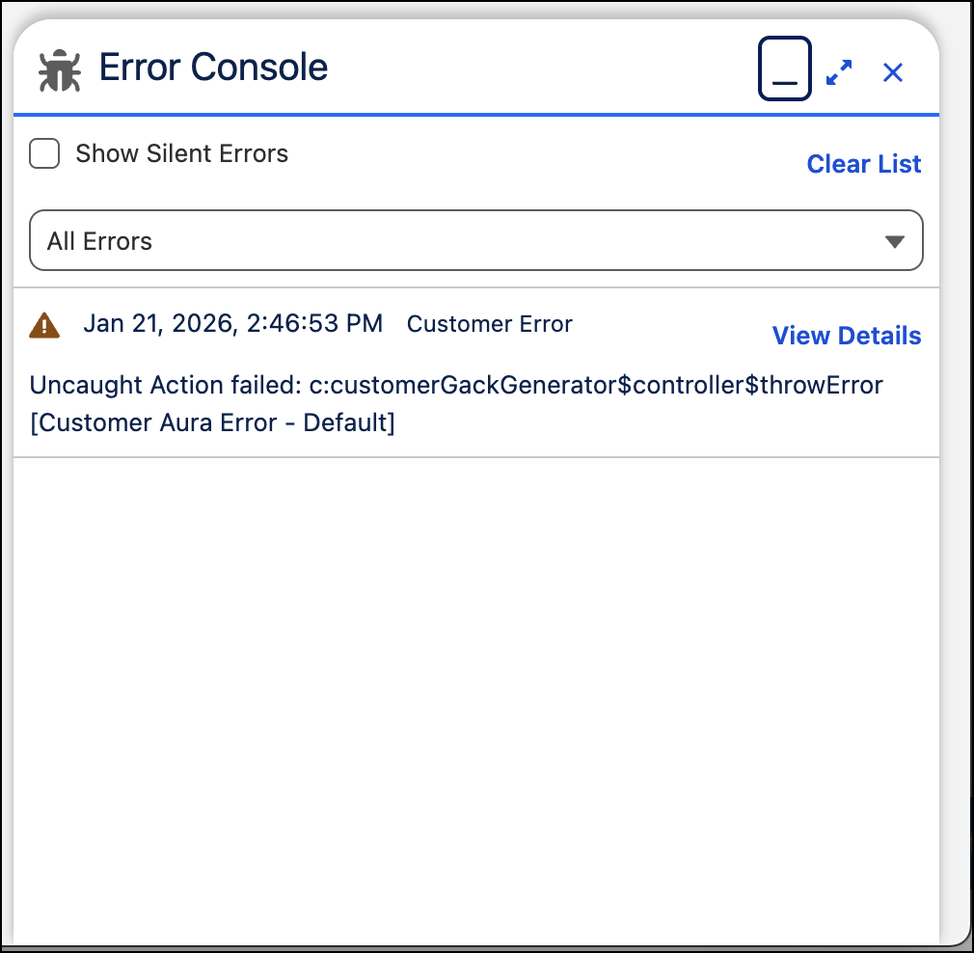The image size is (974, 953).
Task: Click the bug icon in the header
Action: [60, 70]
